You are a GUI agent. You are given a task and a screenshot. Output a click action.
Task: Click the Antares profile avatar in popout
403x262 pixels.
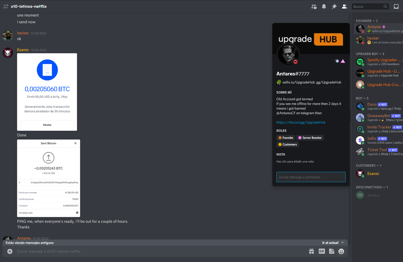point(288,54)
